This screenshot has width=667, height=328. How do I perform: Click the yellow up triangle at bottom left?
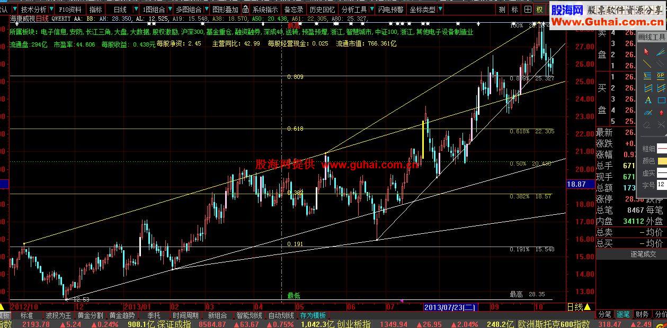pyautogui.click(x=3, y=307)
